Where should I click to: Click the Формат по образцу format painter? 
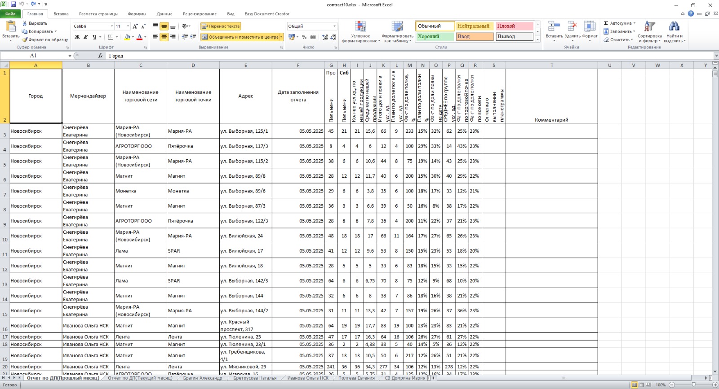click(x=45, y=39)
